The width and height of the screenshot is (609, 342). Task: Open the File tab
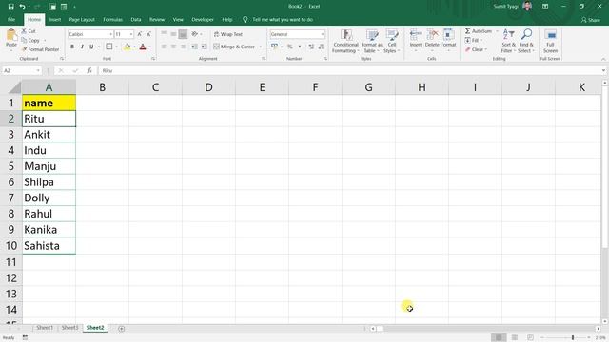pos(11,19)
